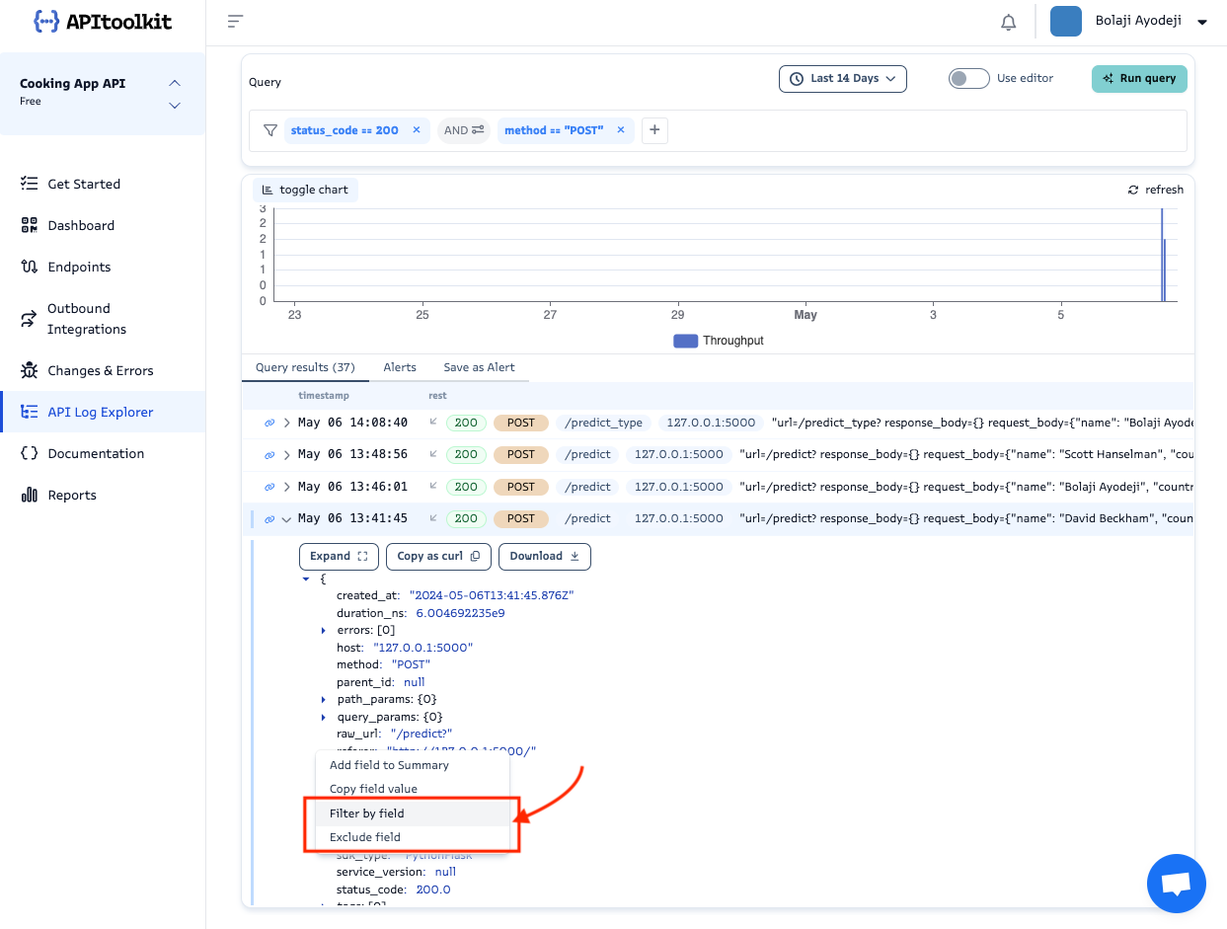Viewport: 1227px width, 929px height.
Task: Add a new filter with the plus button
Action: click(x=654, y=129)
